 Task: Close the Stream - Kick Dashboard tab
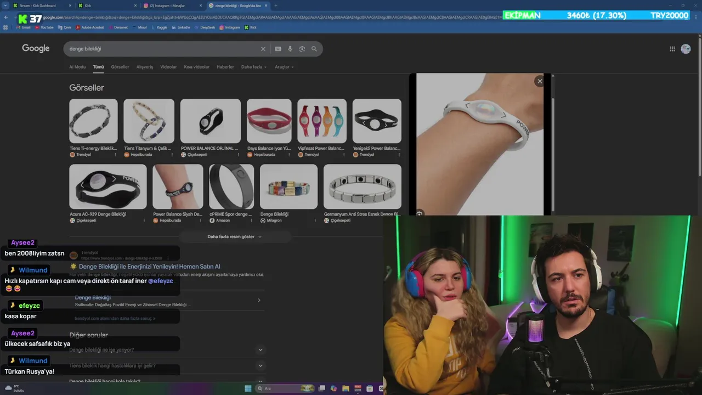coord(70,5)
